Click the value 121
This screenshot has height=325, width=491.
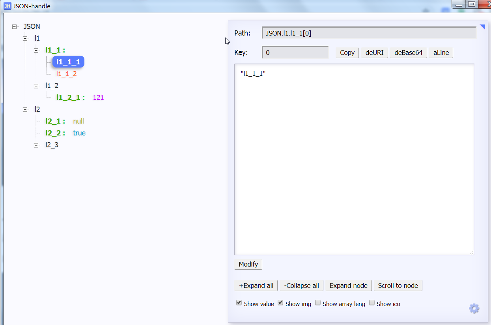[x=98, y=98]
